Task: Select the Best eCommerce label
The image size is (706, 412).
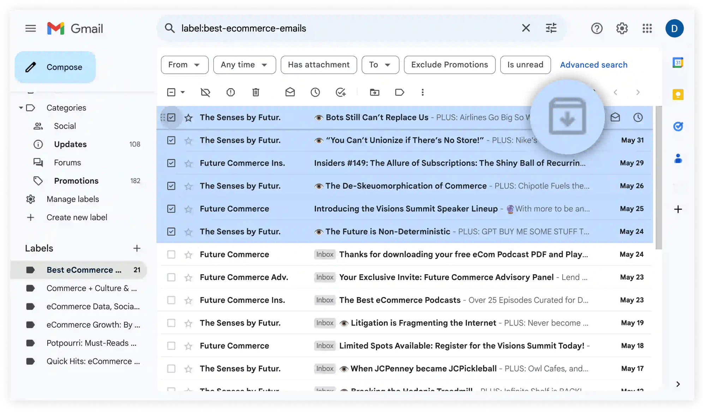Action: coord(79,270)
